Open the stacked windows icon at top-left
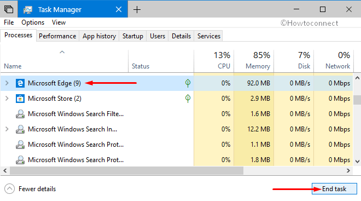 point(9,9)
